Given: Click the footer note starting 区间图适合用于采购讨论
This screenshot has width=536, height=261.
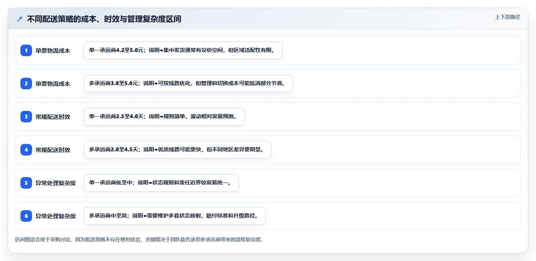Looking at the screenshot, I should point(139,239).
